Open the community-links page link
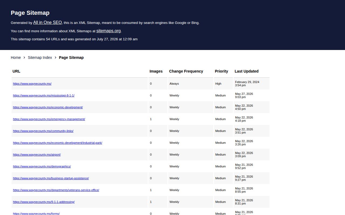Image resolution: width=345 pixels, height=215 pixels. [x=43, y=131]
